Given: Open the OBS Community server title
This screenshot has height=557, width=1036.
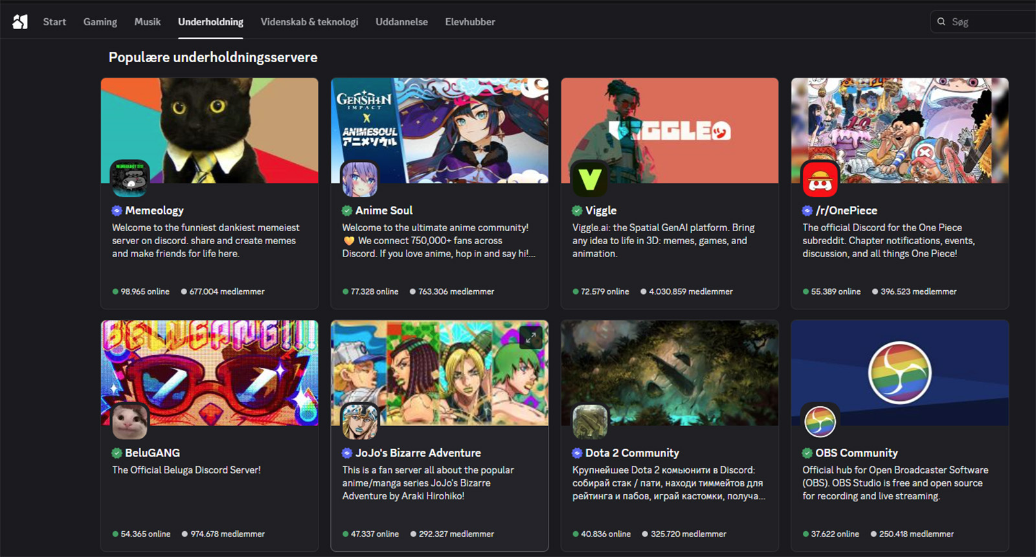Looking at the screenshot, I should (x=857, y=453).
